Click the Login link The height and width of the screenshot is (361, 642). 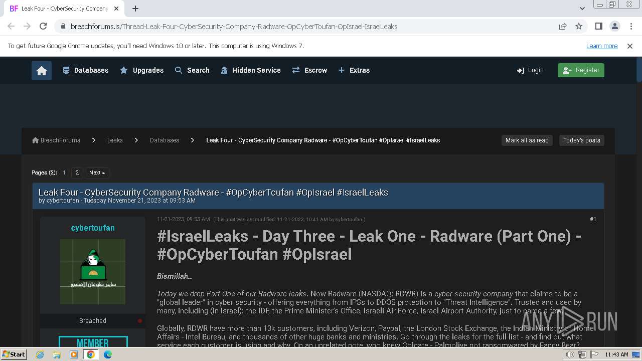(x=530, y=71)
